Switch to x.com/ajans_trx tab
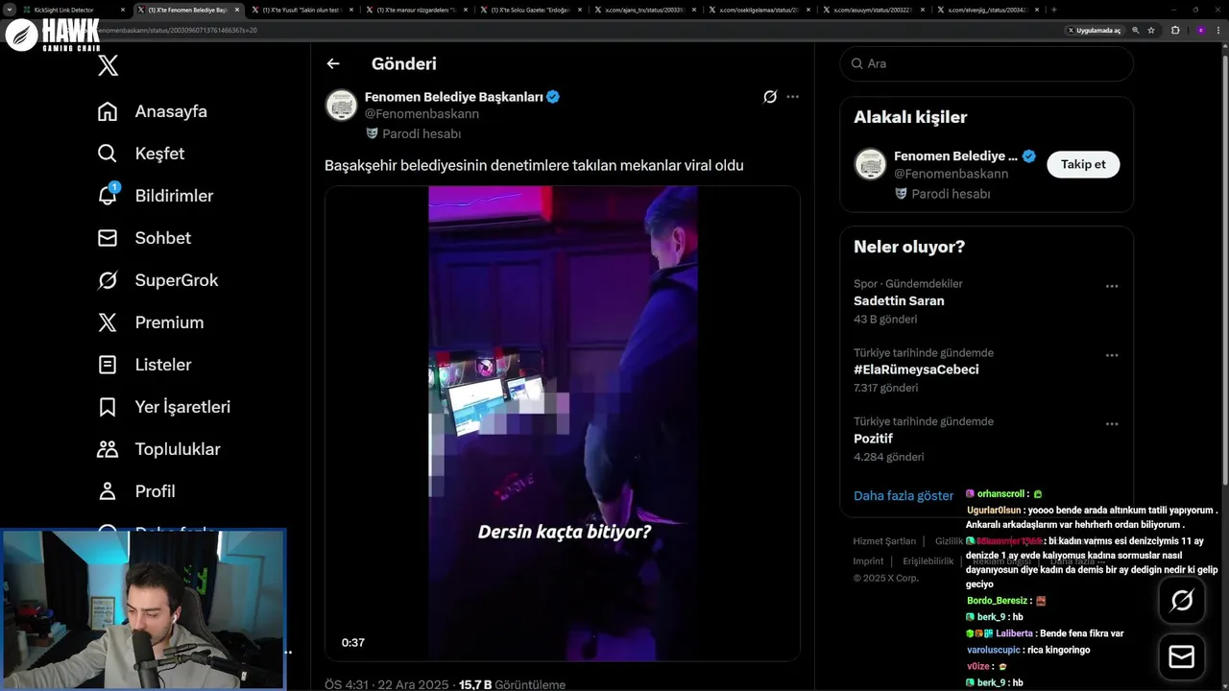The width and height of the screenshot is (1229, 691). [644, 10]
